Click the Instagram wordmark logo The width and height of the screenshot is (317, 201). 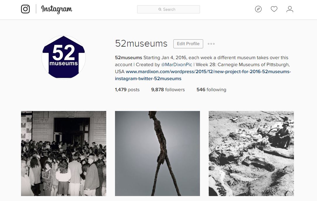(x=56, y=9)
